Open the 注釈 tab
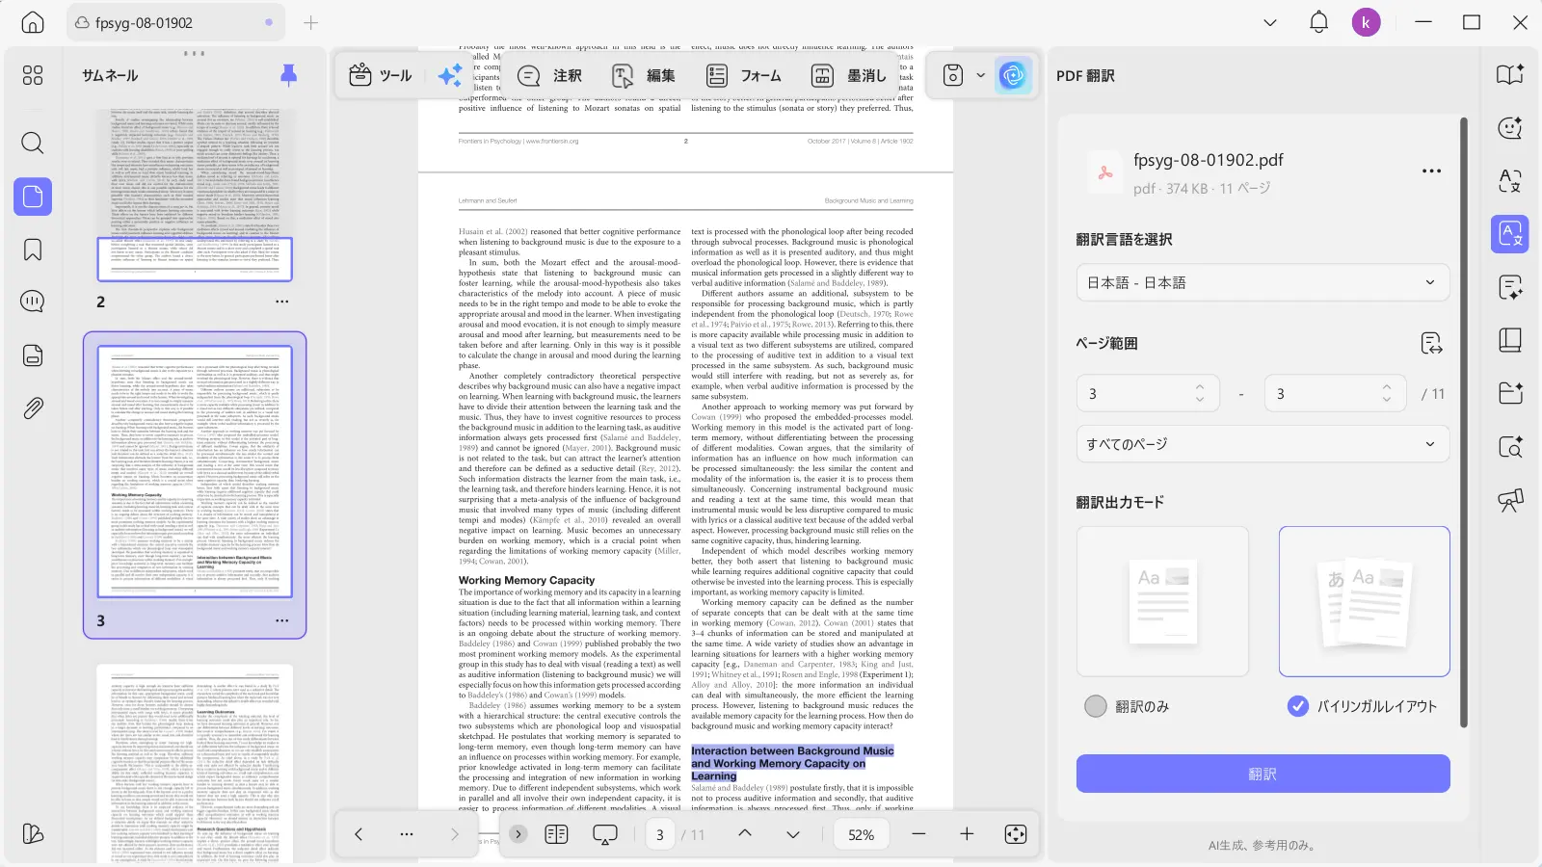The width and height of the screenshot is (1542, 867). [549, 75]
